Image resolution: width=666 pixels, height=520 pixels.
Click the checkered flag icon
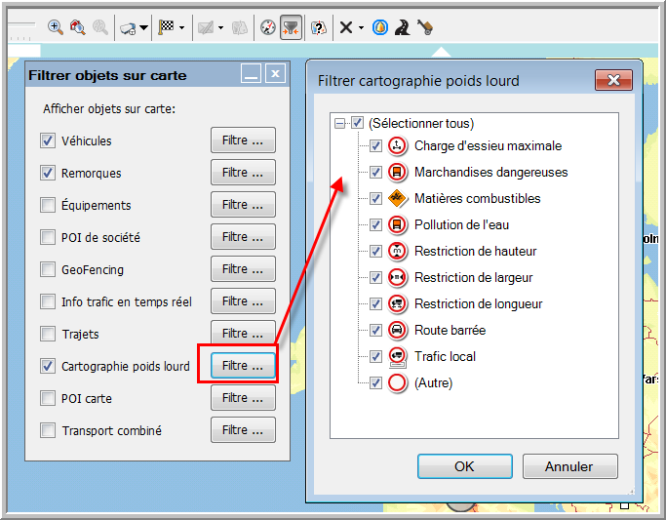(x=166, y=27)
